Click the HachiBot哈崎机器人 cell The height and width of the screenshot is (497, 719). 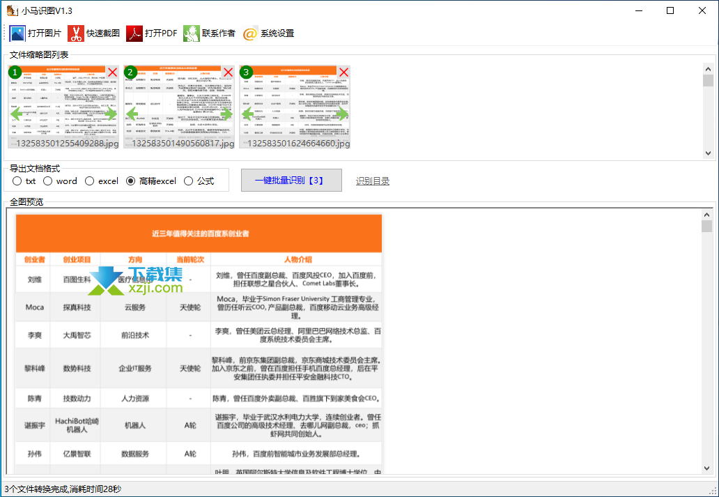(77, 425)
